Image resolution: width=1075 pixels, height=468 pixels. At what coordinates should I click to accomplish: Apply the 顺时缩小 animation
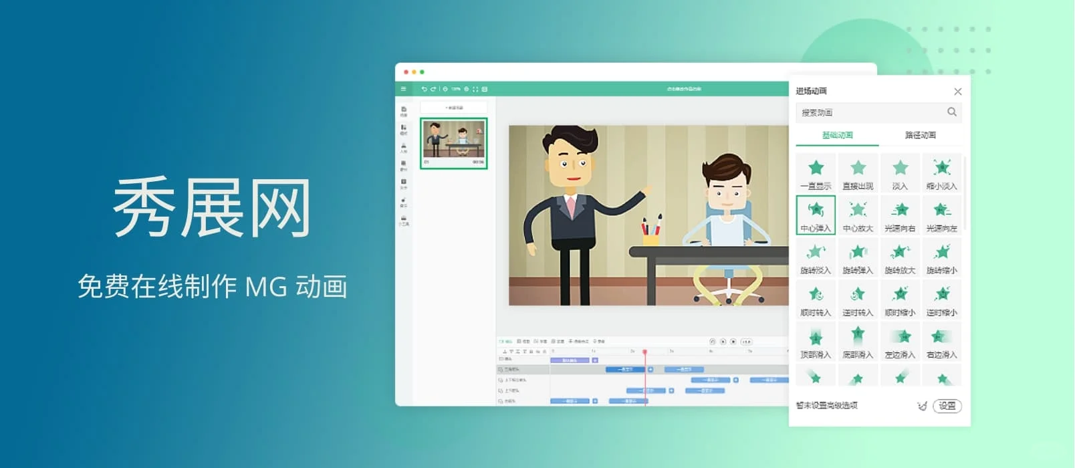pos(900,299)
